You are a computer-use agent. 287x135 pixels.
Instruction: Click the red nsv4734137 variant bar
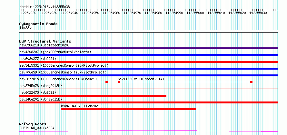coord(128,109)
